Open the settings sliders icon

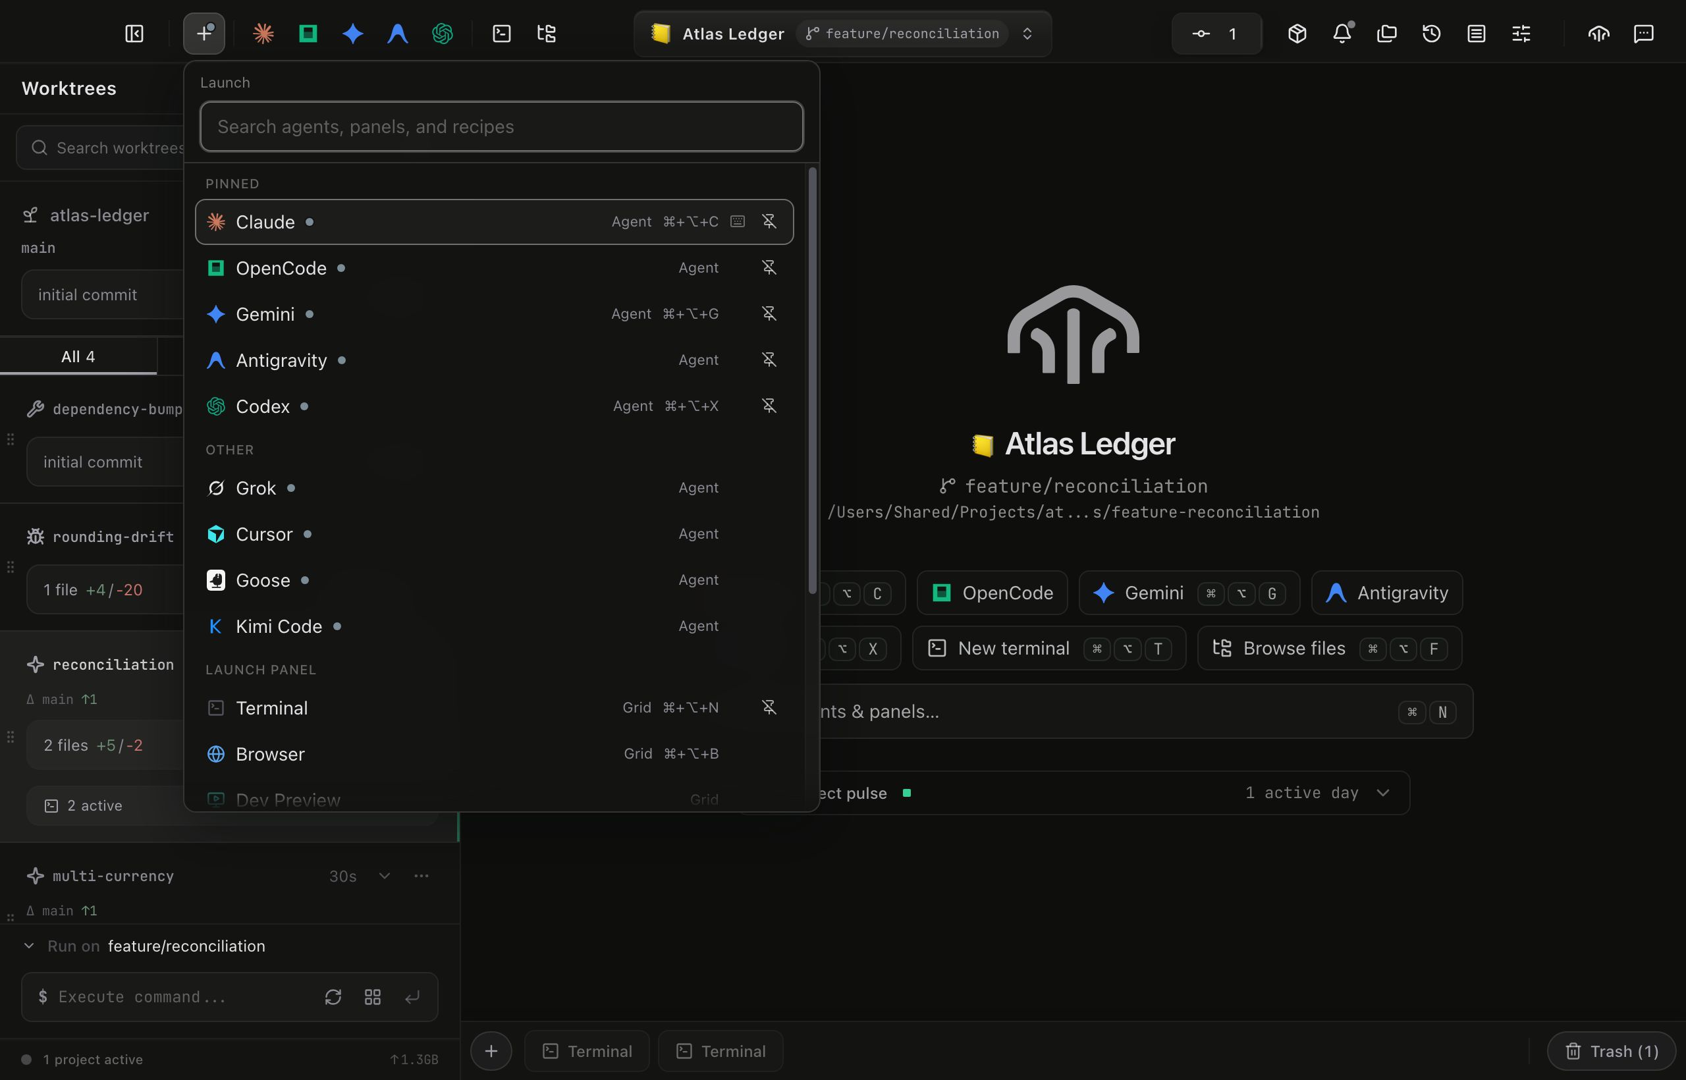pyautogui.click(x=1521, y=34)
